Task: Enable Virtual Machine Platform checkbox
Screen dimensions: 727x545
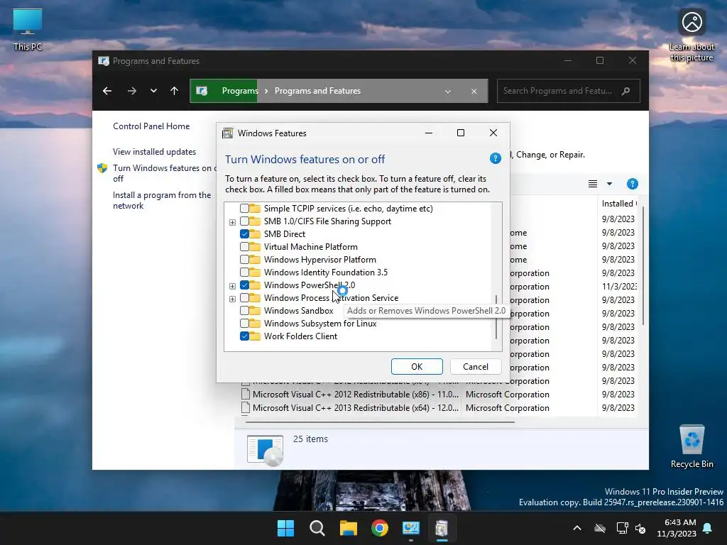Action: [x=244, y=246]
